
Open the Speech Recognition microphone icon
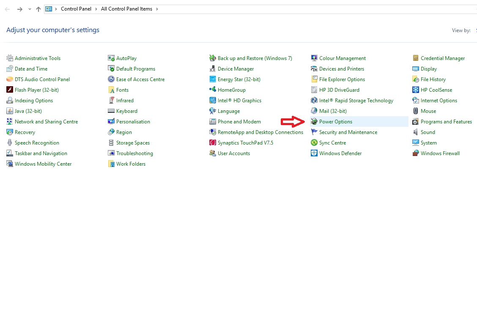10,143
